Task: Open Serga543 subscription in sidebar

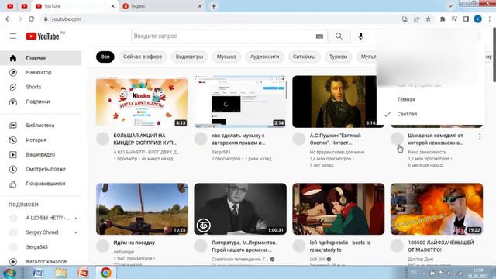Action: [x=41, y=246]
